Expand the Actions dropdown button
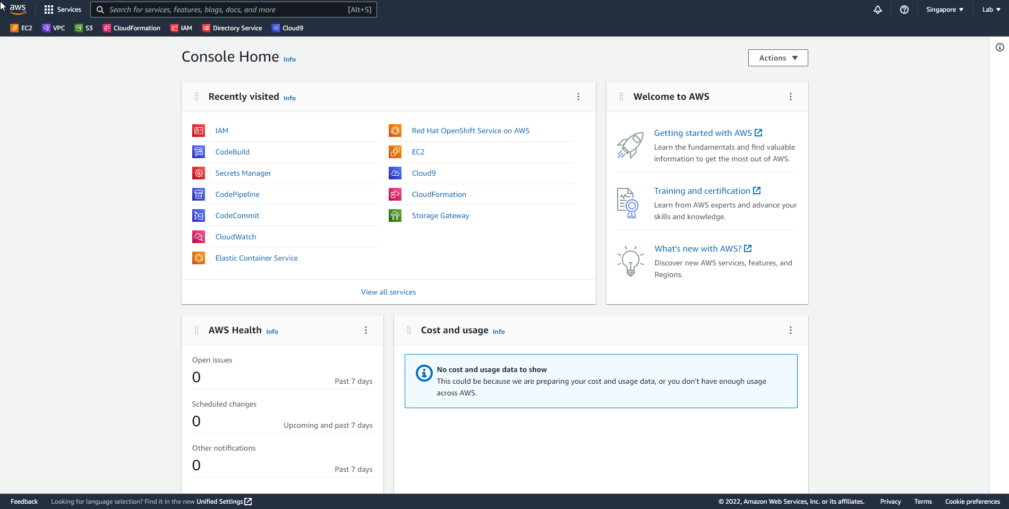This screenshot has height=509, width=1009. (x=778, y=58)
